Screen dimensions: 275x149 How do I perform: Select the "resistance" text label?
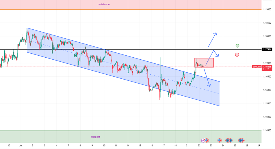tap(103, 4)
